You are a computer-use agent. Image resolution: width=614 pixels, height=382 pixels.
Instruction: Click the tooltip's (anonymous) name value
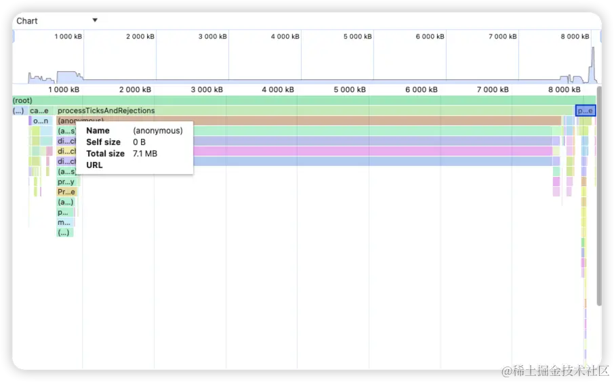pos(158,131)
